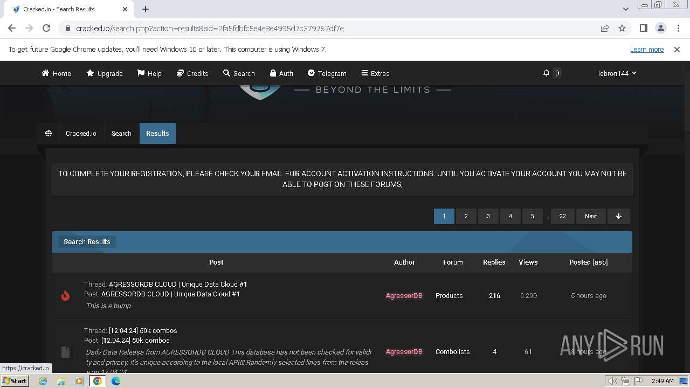Open the Credits menu item
The image size is (690, 388).
tap(192, 73)
